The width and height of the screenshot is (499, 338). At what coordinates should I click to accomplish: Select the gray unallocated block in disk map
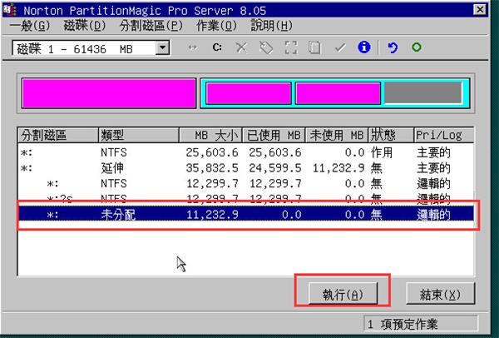pyautogui.click(x=423, y=93)
